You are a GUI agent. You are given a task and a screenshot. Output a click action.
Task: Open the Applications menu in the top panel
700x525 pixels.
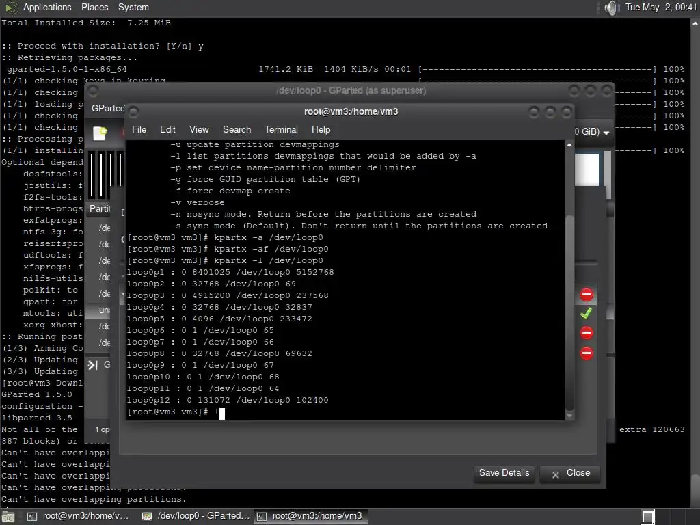[x=47, y=7]
